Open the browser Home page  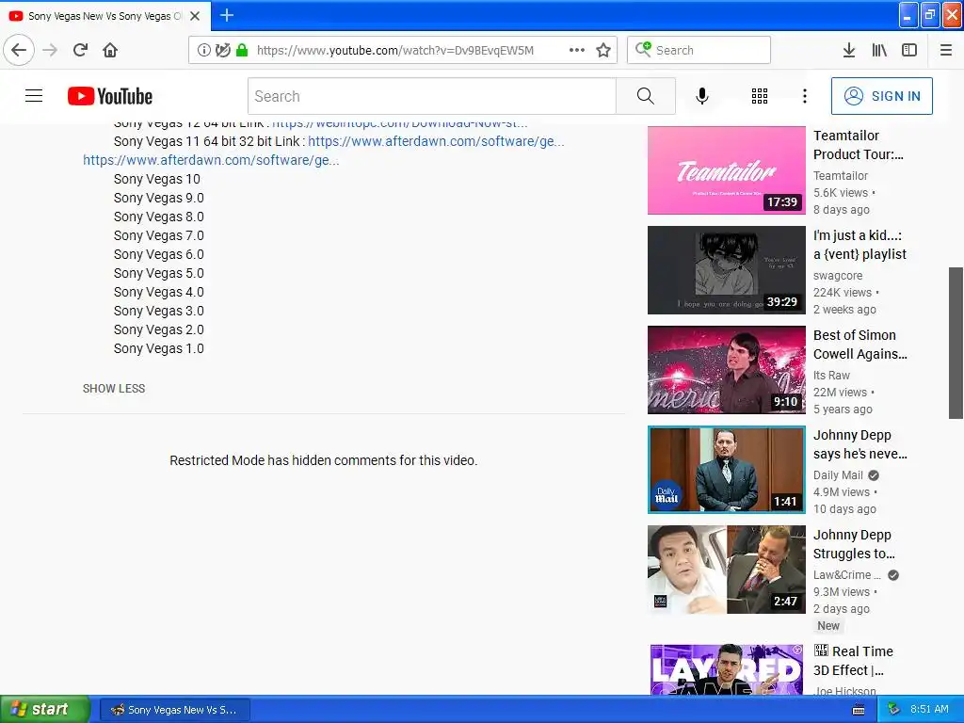click(x=110, y=50)
